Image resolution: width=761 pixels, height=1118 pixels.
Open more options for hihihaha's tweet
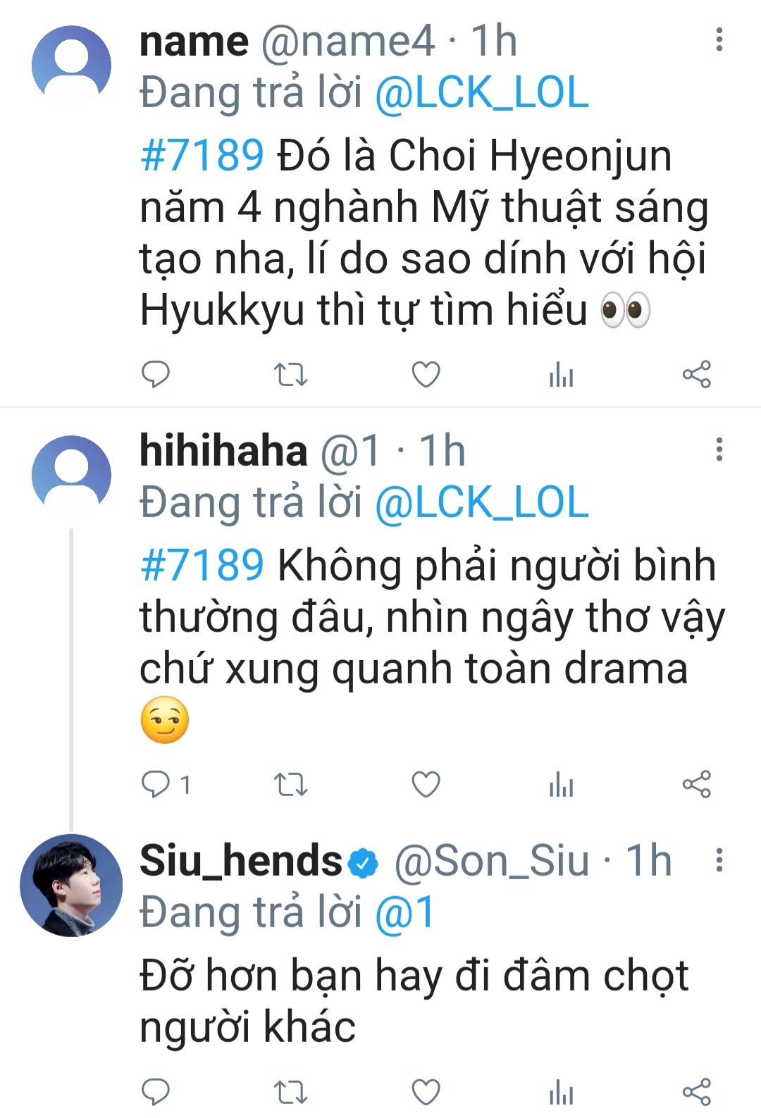[x=719, y=449]
